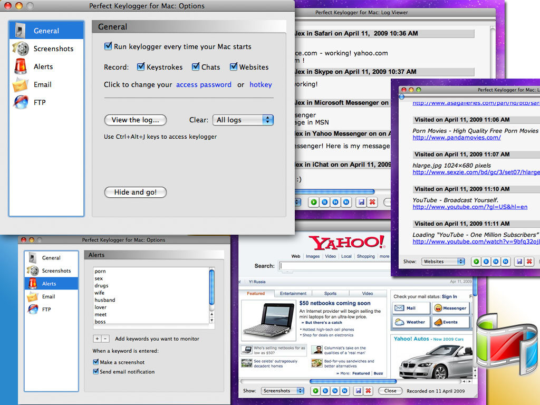Click 'YouTube - Broadcast Yourself.' page title text

point(456,200)
